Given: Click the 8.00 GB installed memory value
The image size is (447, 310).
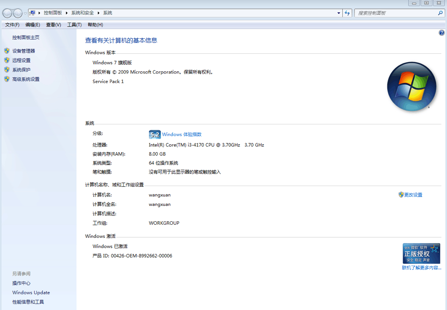Looking at the screenshot, I should pos(157,154).
